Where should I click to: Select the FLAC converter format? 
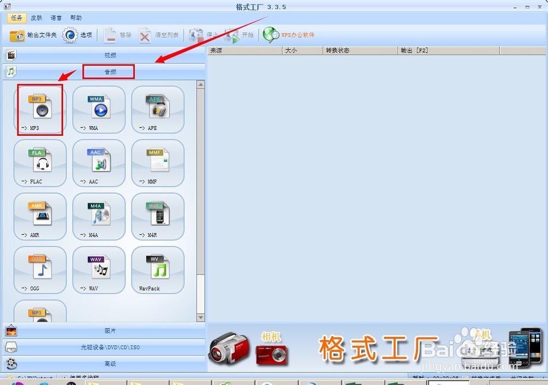[x=39, y=163]
